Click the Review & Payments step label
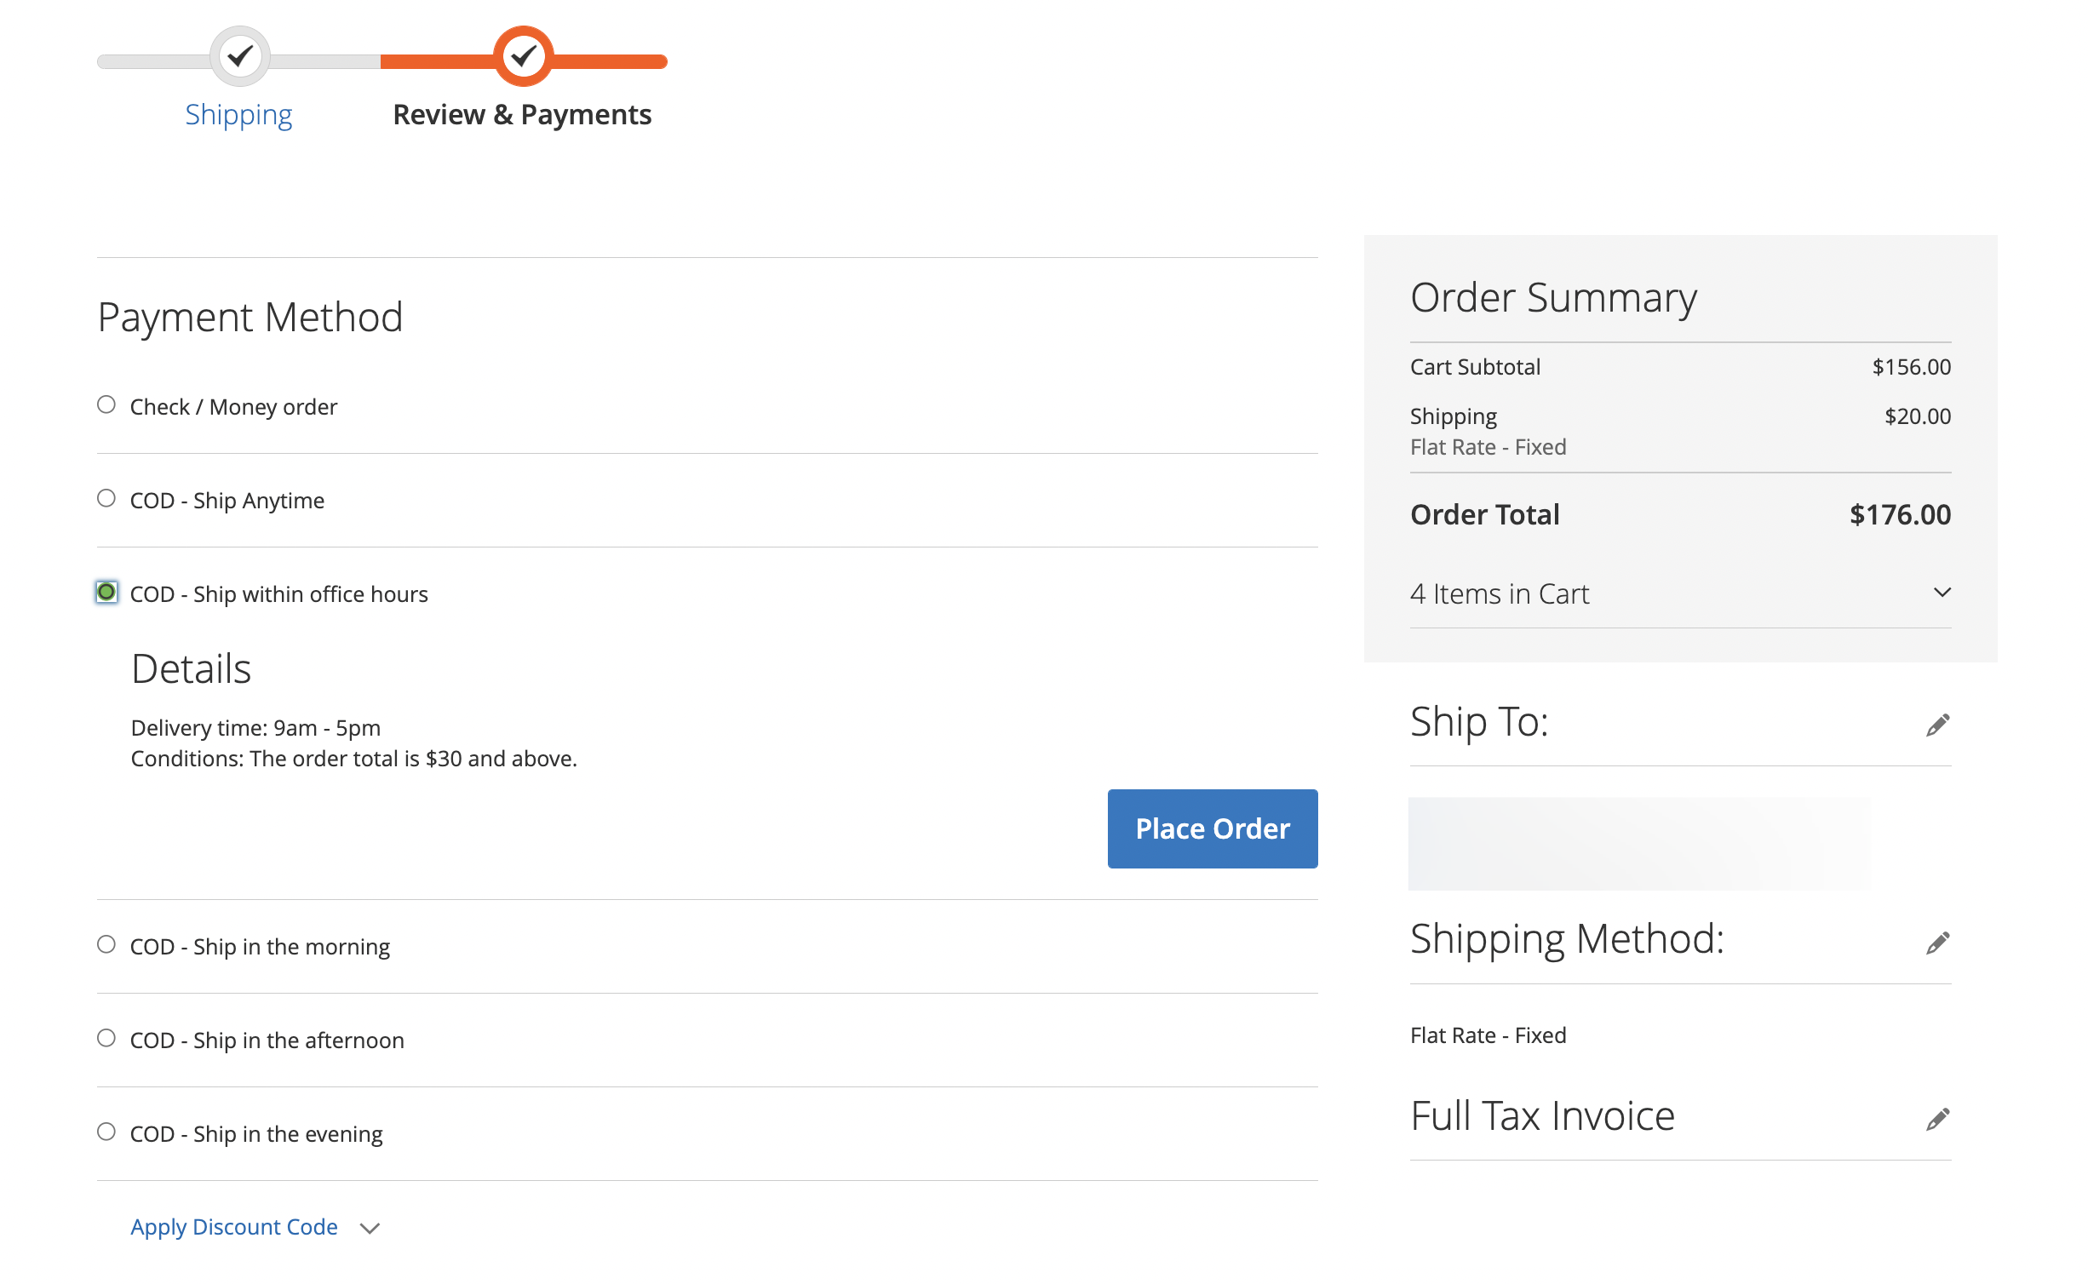This screenshot has height=1284, width=2088. pos(522,113)
